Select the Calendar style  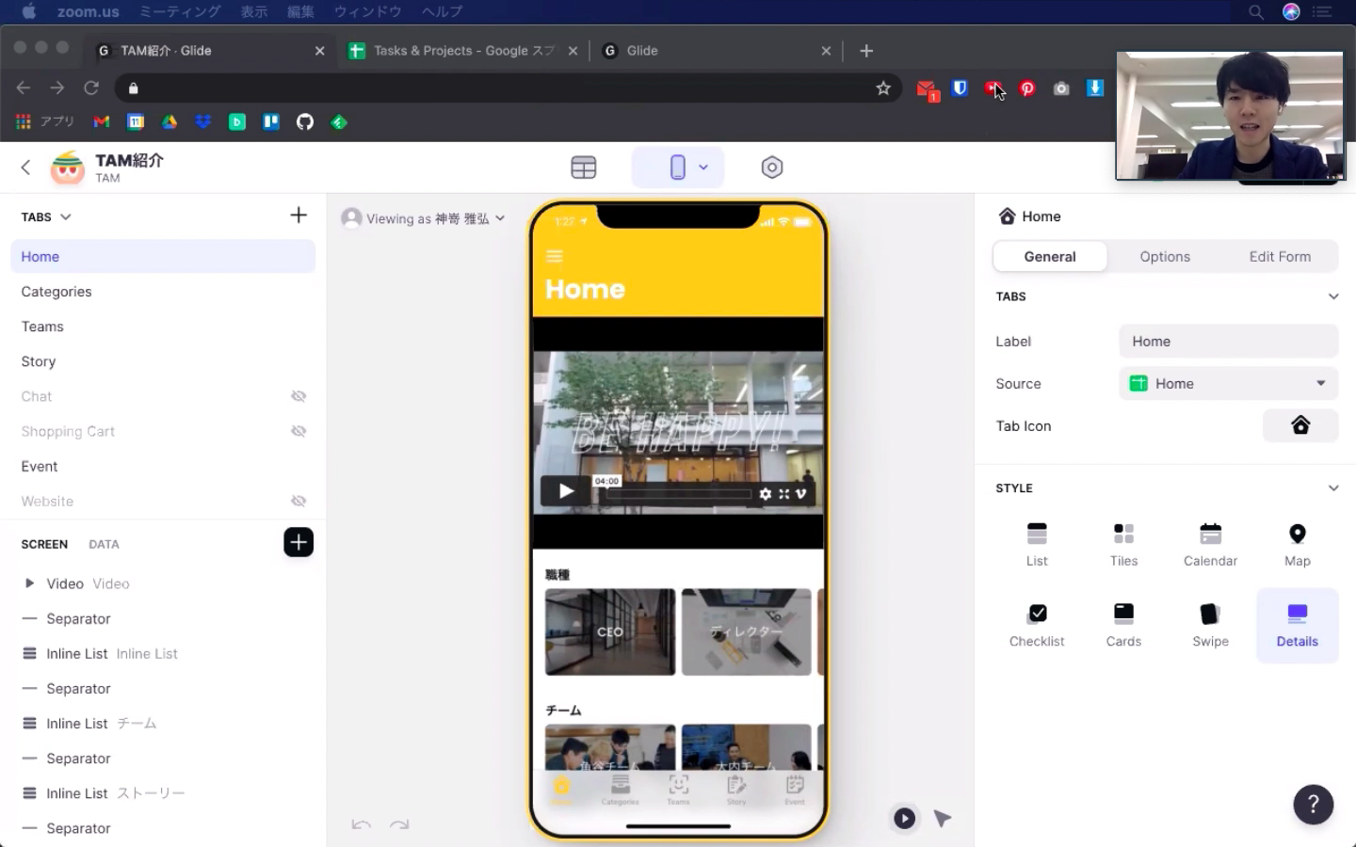[x=1210, y=545]
